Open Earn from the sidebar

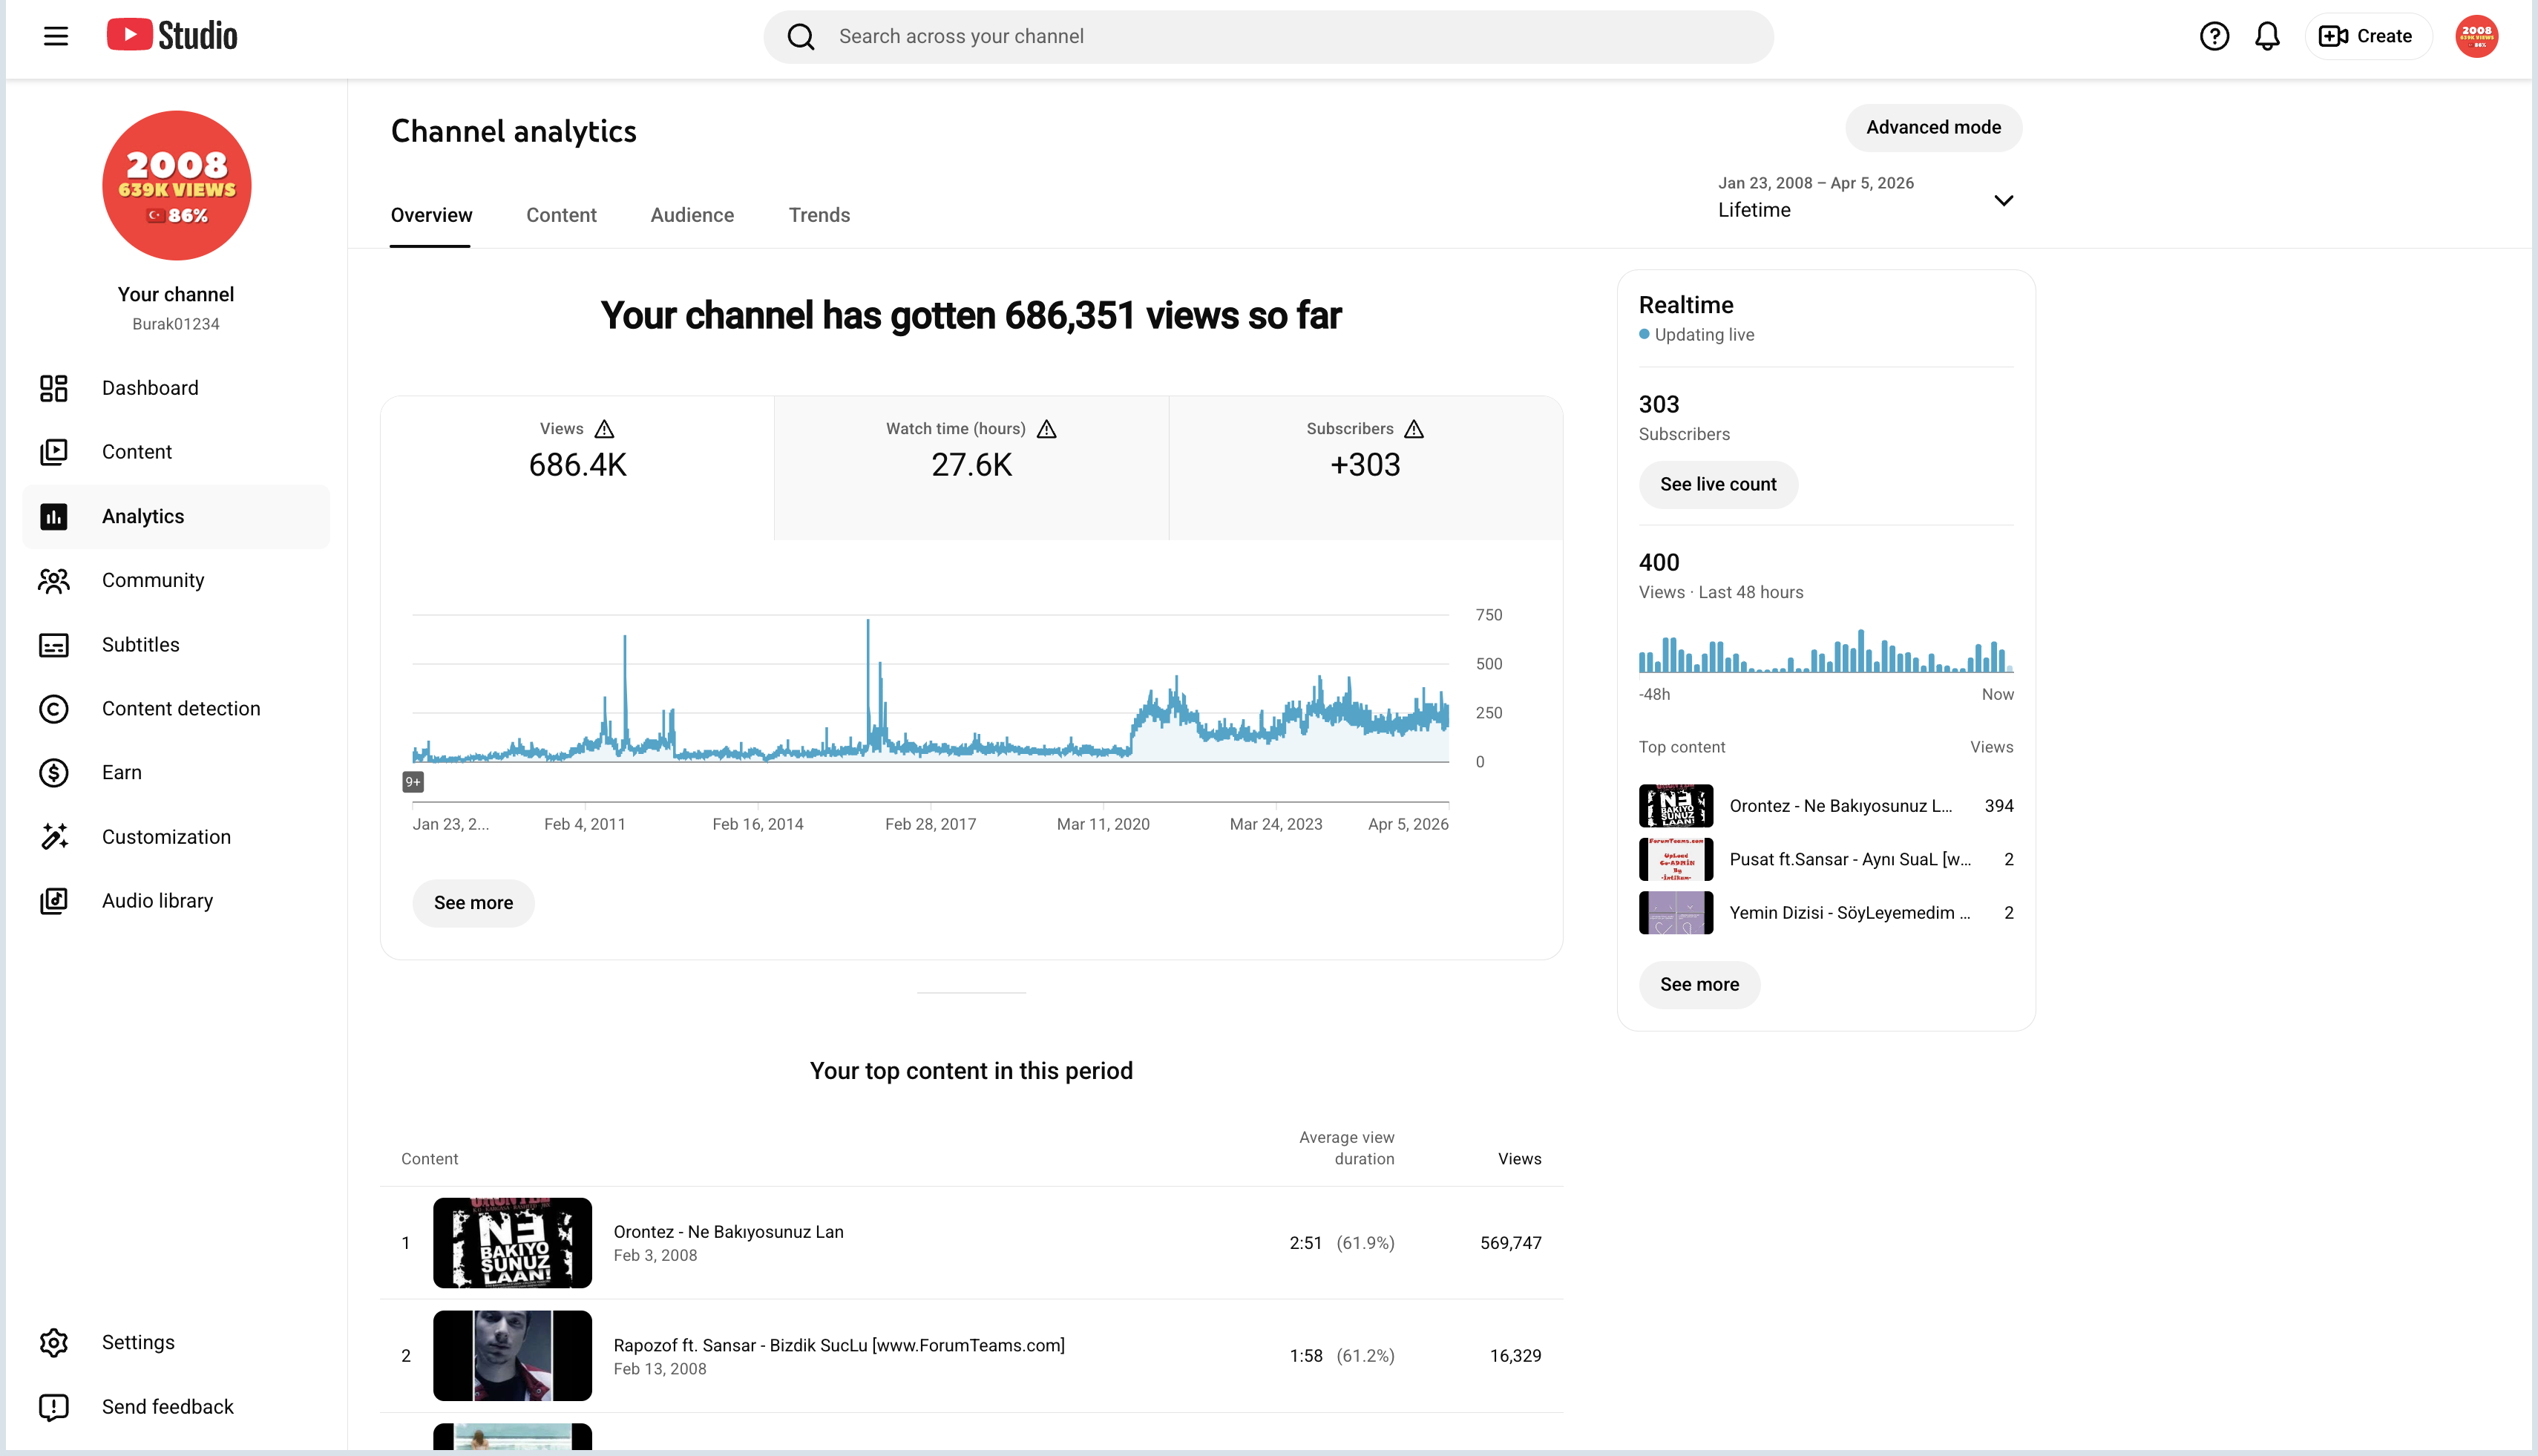176,773
